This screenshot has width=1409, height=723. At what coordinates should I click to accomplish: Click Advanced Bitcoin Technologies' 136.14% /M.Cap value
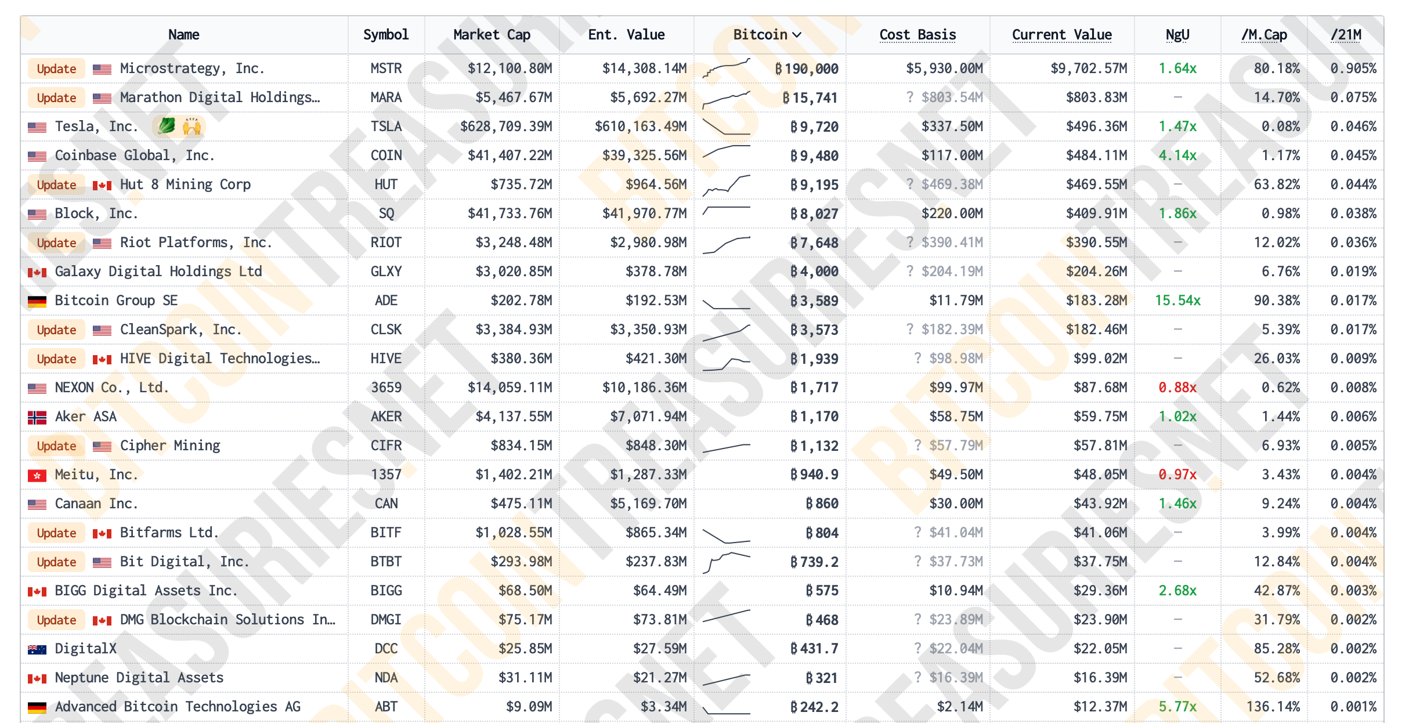pyautogui.click(x=1273, y=707)
